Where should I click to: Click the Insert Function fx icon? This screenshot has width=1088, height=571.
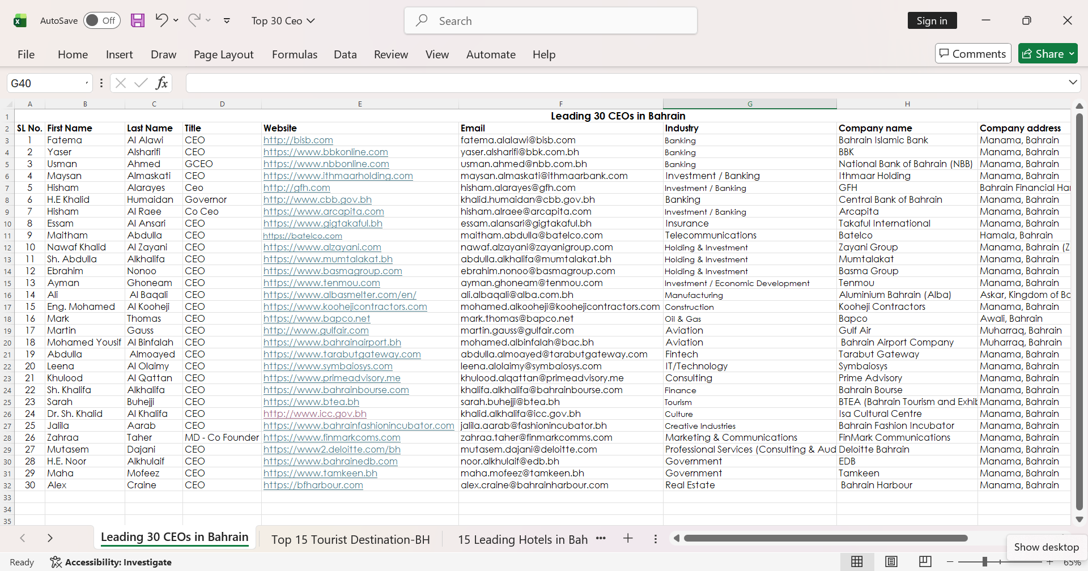click(161, 83)
